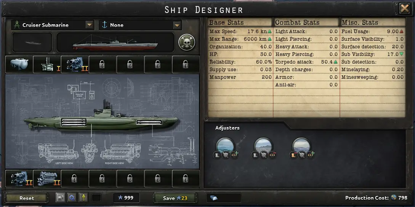Click the Base Stats header
Viewport: 415px width, 207px height.
226,22
